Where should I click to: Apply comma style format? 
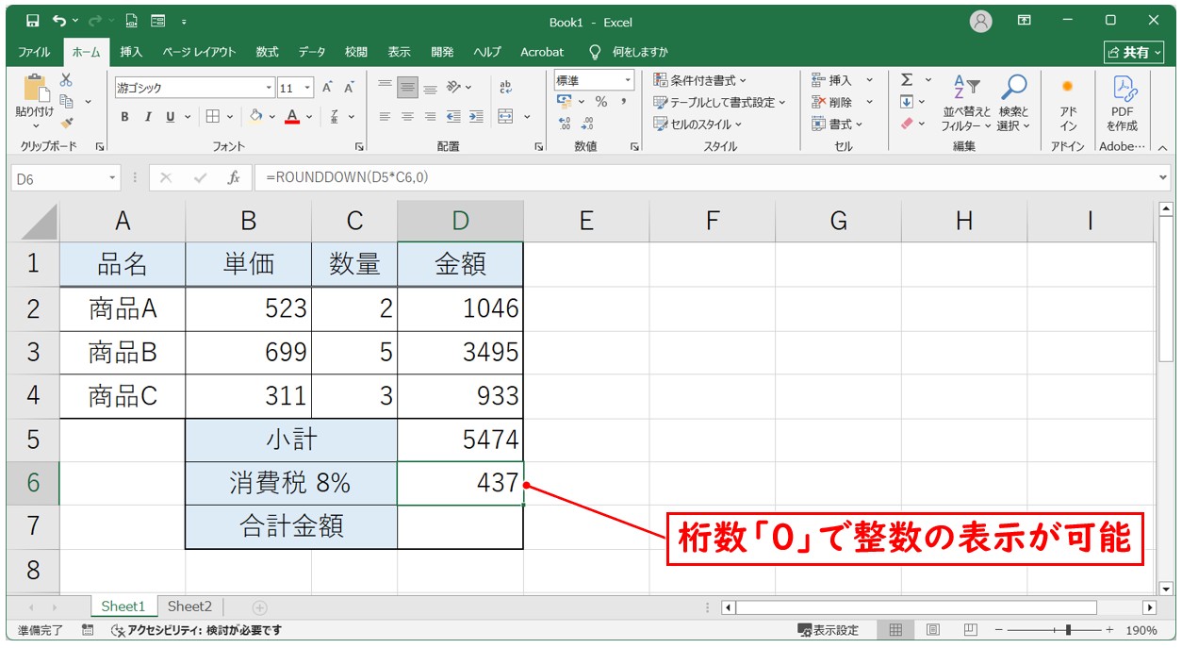pos(623,102)
